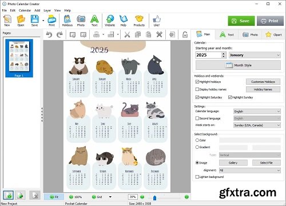Delete selected object with X icon
The width and height of the screenshot is (286, 206).
coord(159,34)
